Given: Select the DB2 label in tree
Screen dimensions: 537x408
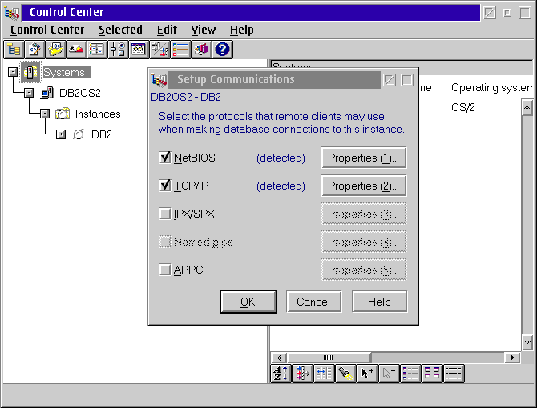Looking at the screenshot, I should click(102, 134).
